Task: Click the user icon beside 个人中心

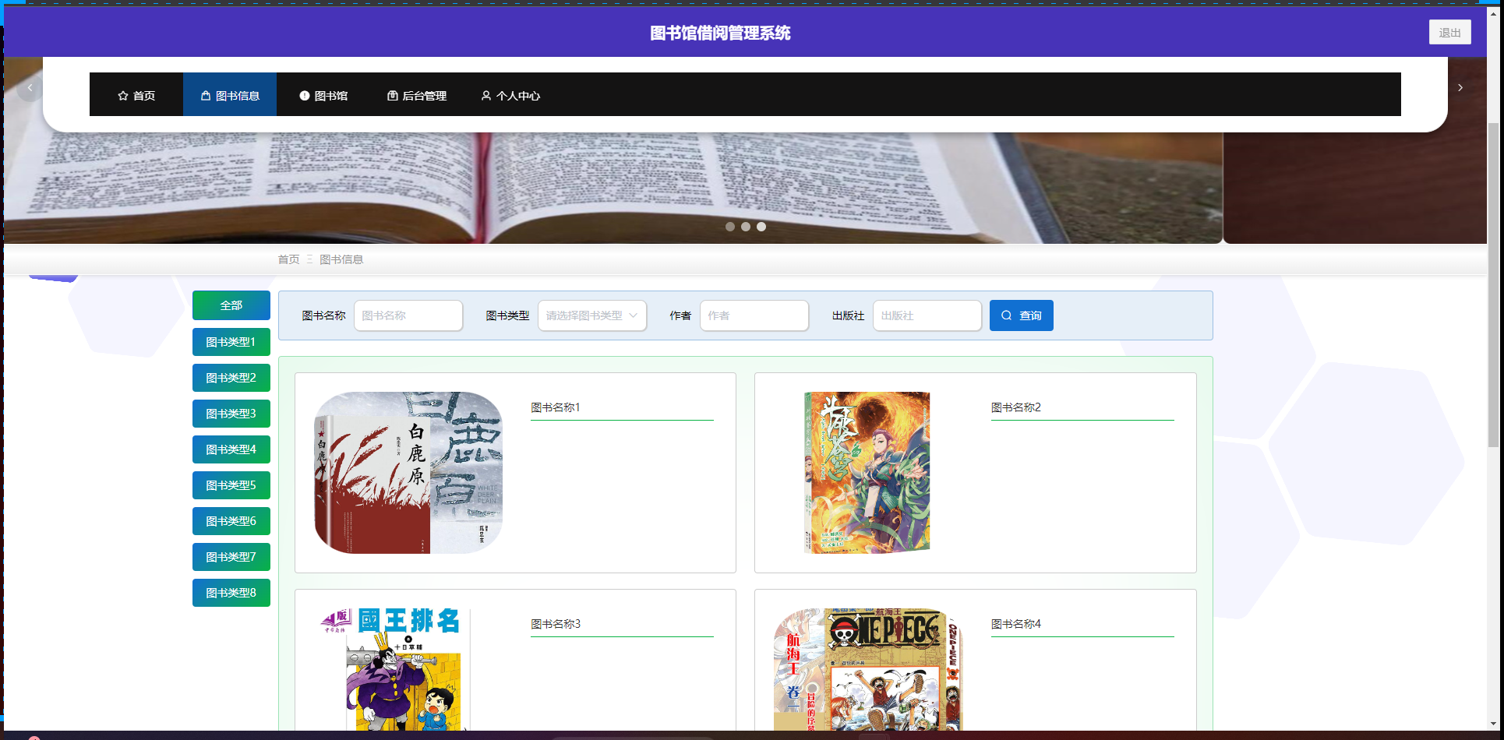Action: pos(486,96)
